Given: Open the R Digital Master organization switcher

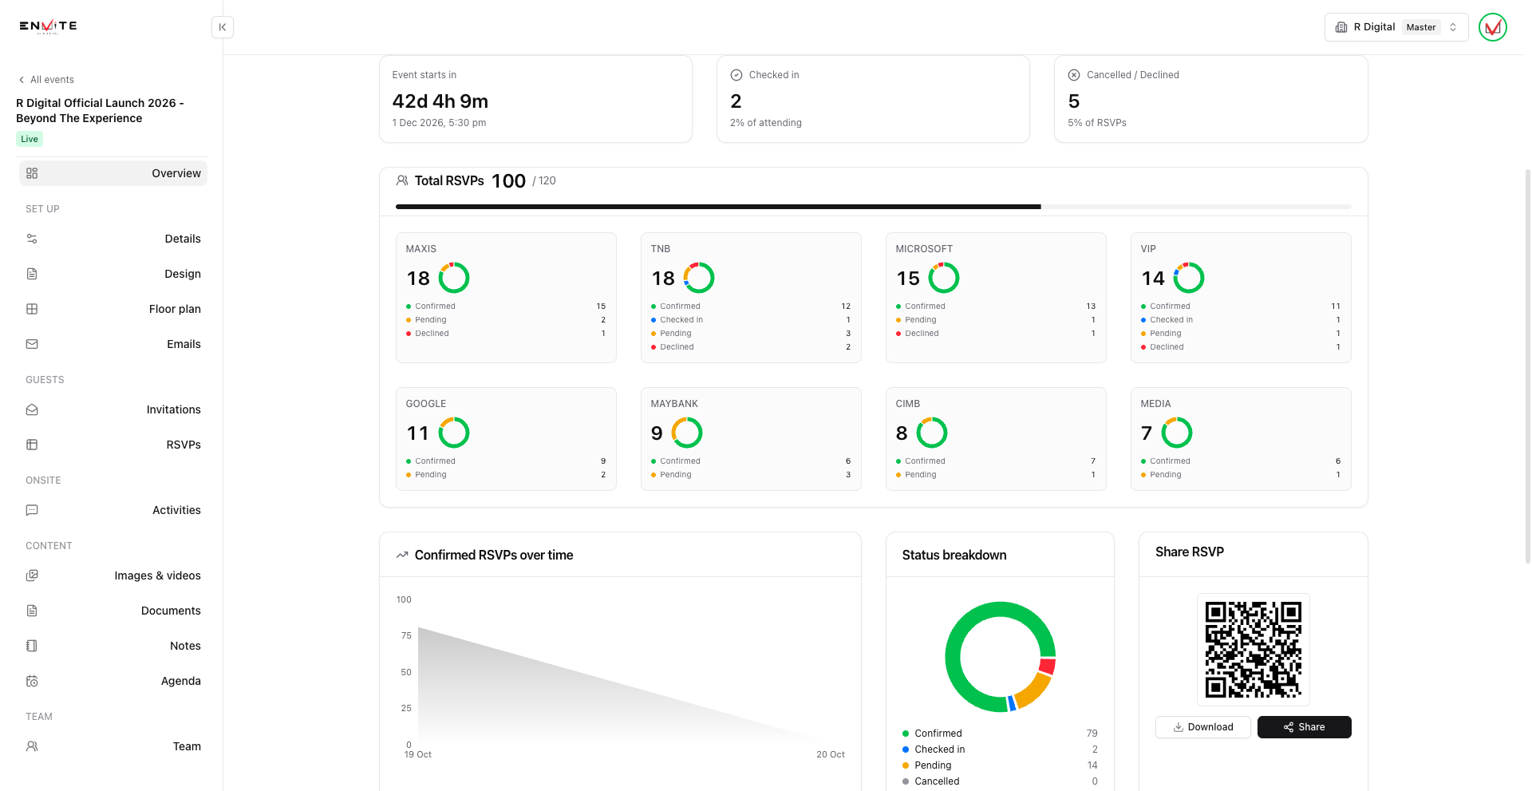Looking at the screenshot, I should (1396, 27).
